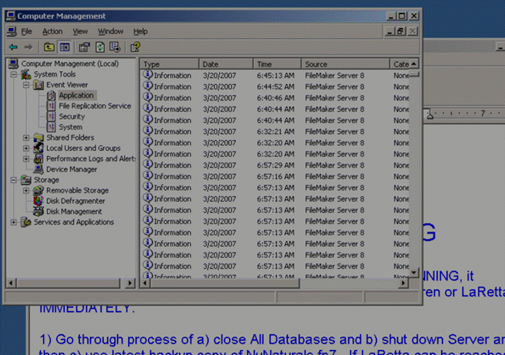Image resolution: width=505 pixels, height=355 pixels.
Task: Click the Help toolbar icon
Action: point(135,47)
